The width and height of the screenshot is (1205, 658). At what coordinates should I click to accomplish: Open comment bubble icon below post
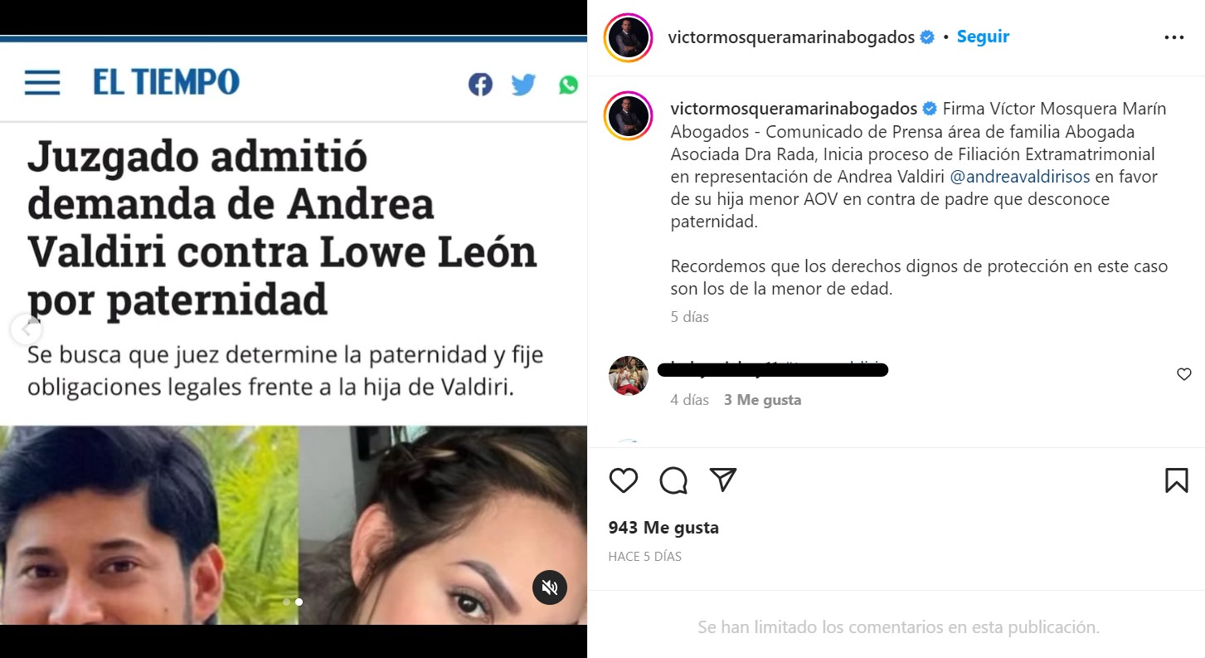tap(673, 480)
